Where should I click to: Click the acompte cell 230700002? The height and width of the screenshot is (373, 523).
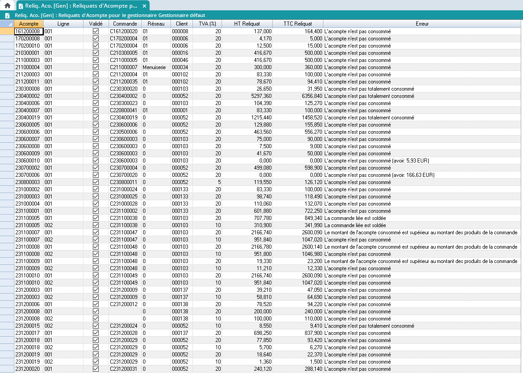click(x=28, y=168)
